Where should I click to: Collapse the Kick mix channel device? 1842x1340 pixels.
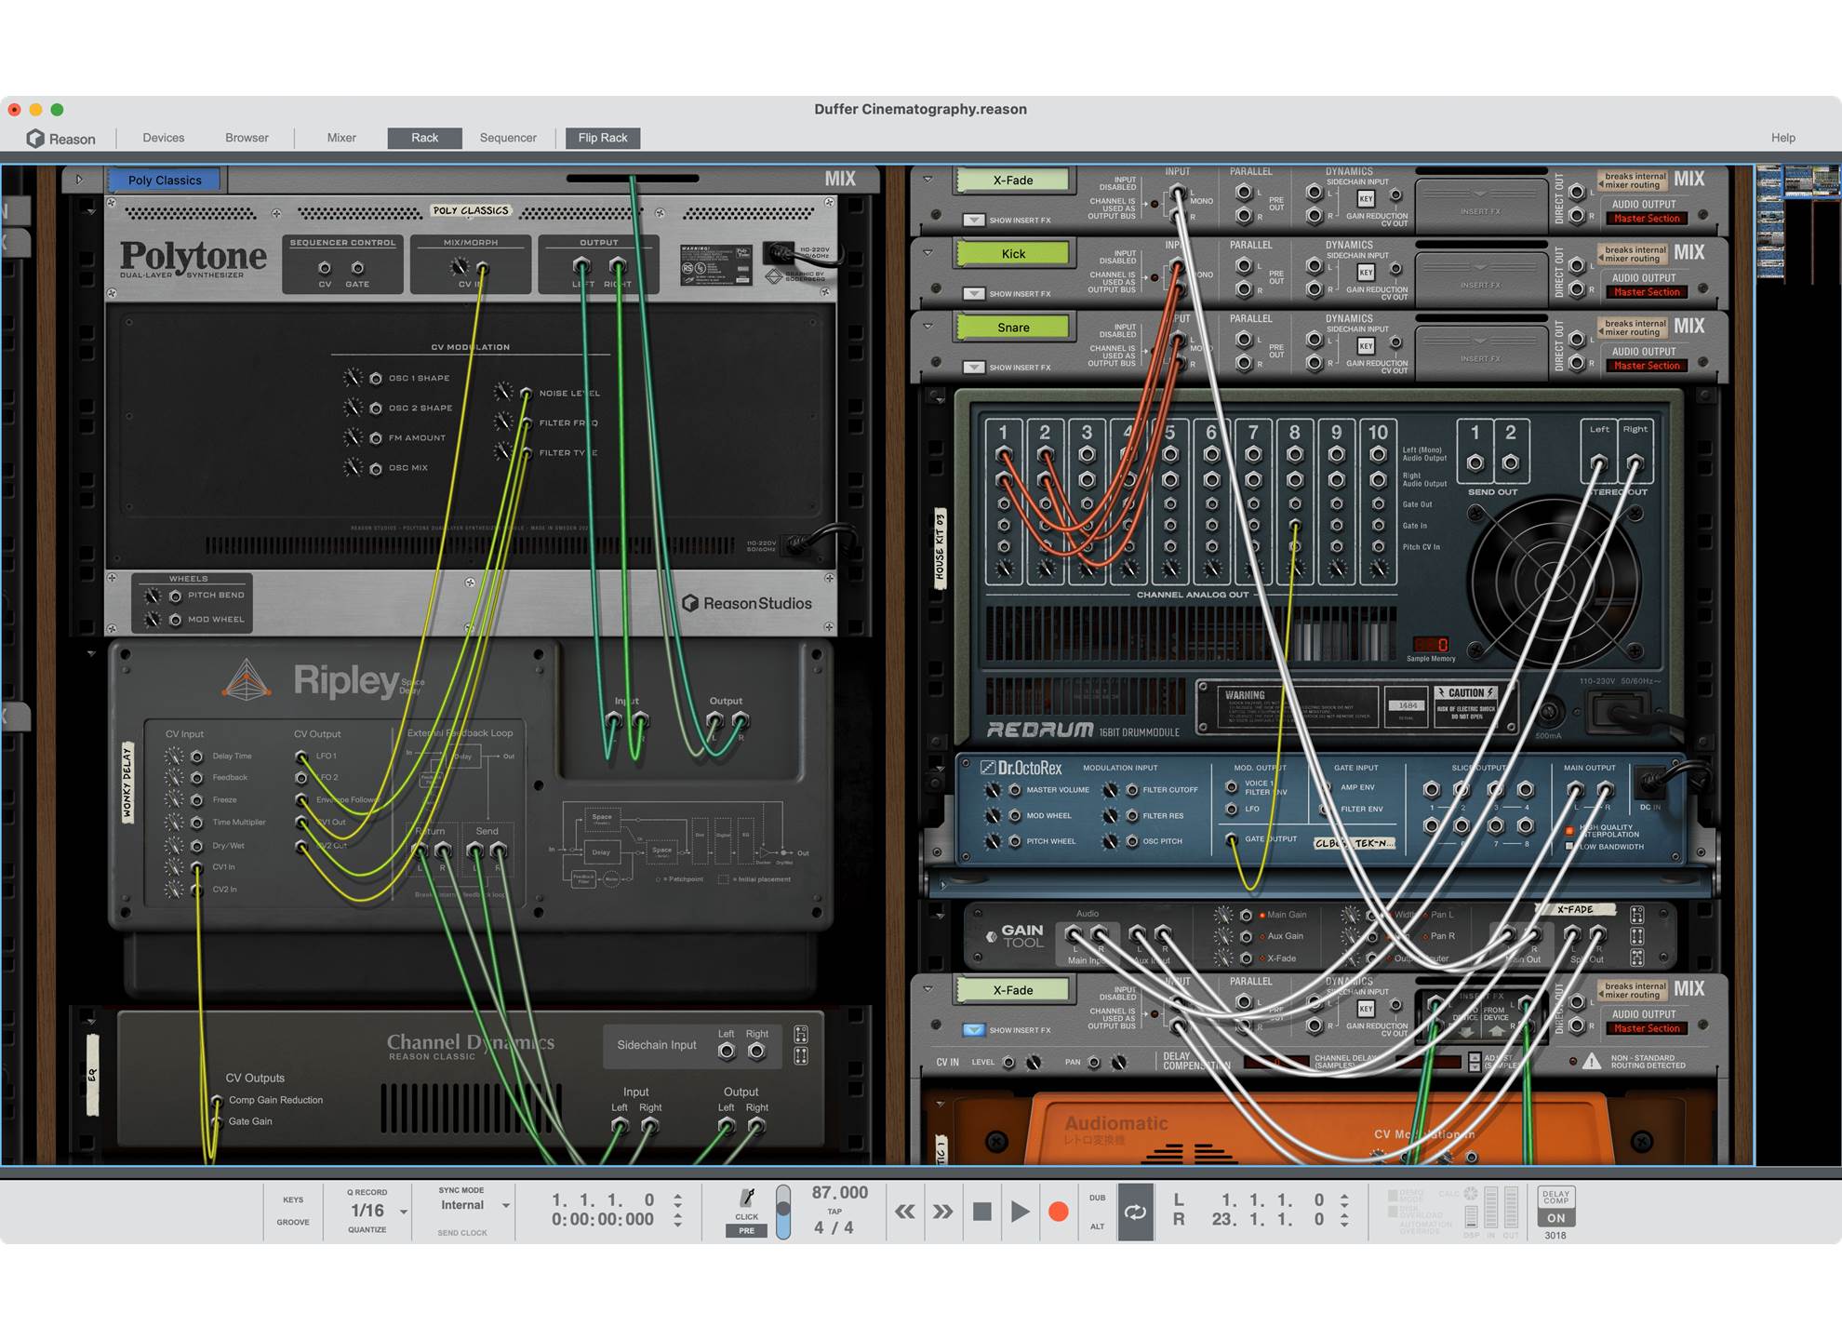(x=928, y=252)
